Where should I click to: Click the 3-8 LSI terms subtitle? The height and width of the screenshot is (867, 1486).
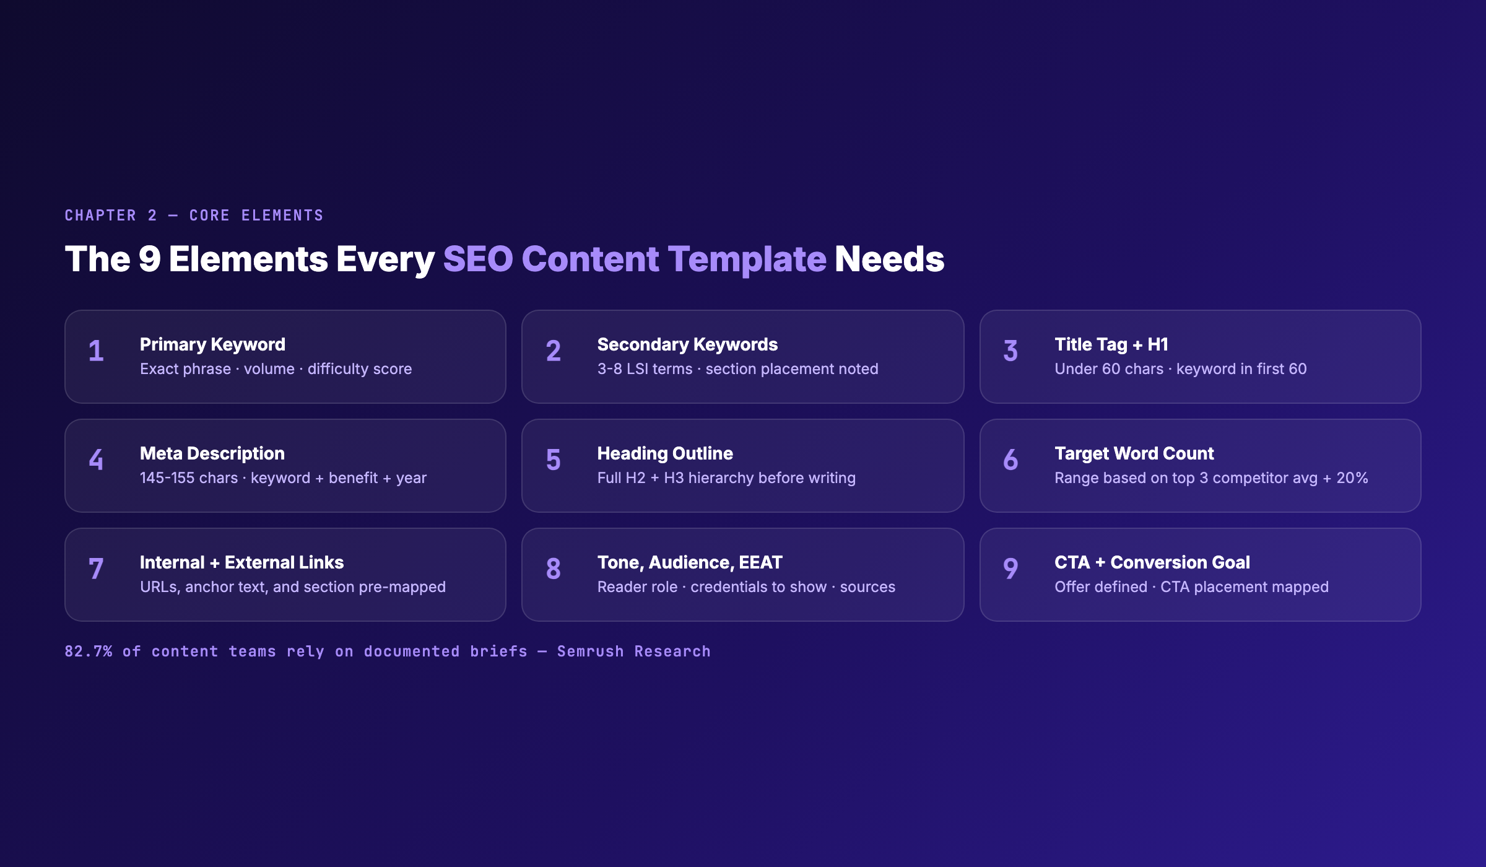pos(737,368)
